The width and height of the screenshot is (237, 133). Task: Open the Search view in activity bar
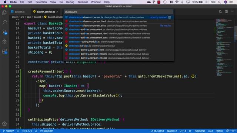4,22
